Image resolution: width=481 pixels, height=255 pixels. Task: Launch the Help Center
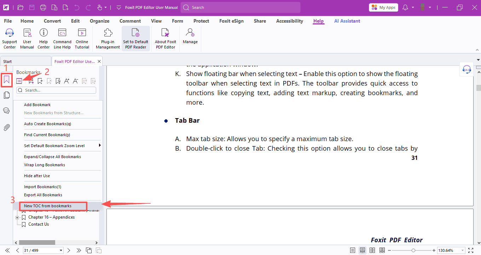coord(44,38)
